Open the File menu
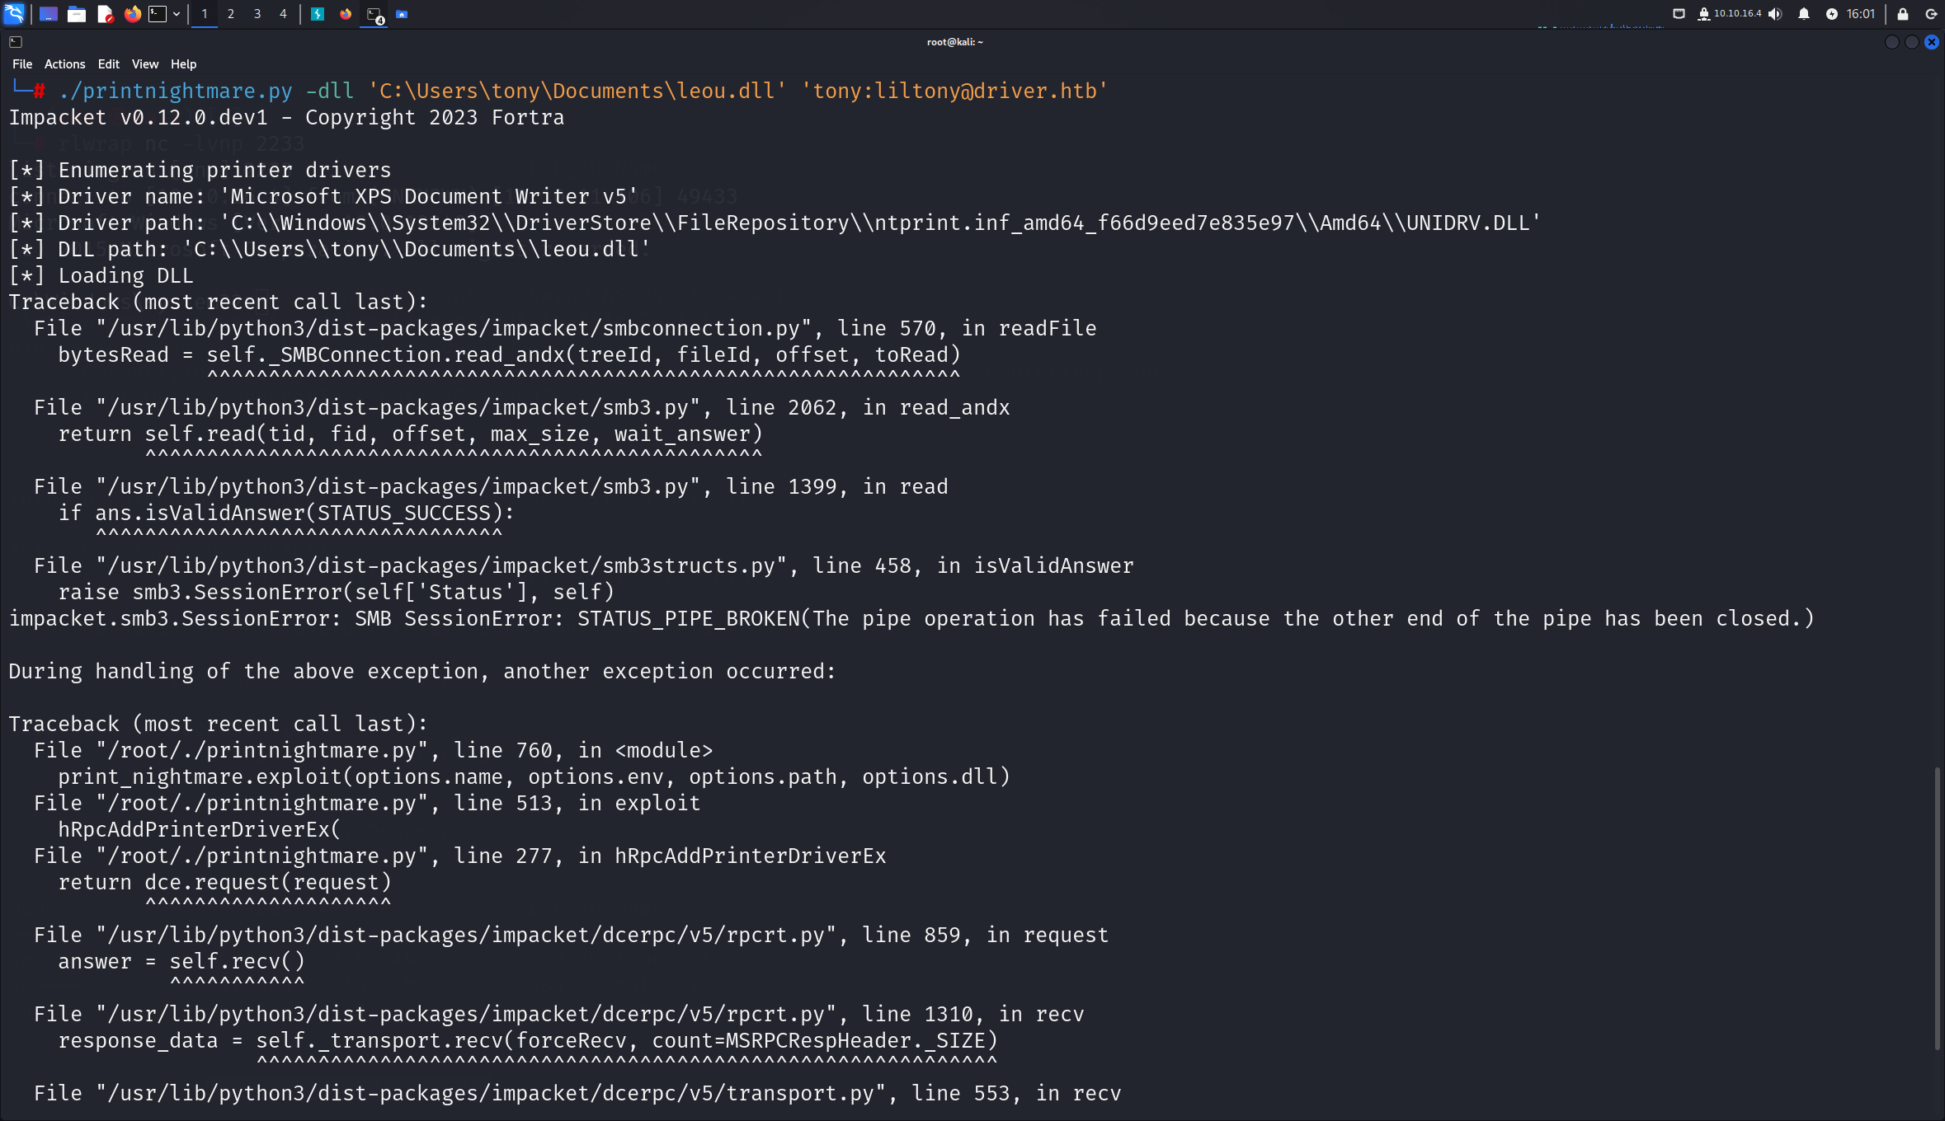Viewport: 1945px width, 1121px height. [22, 64]
